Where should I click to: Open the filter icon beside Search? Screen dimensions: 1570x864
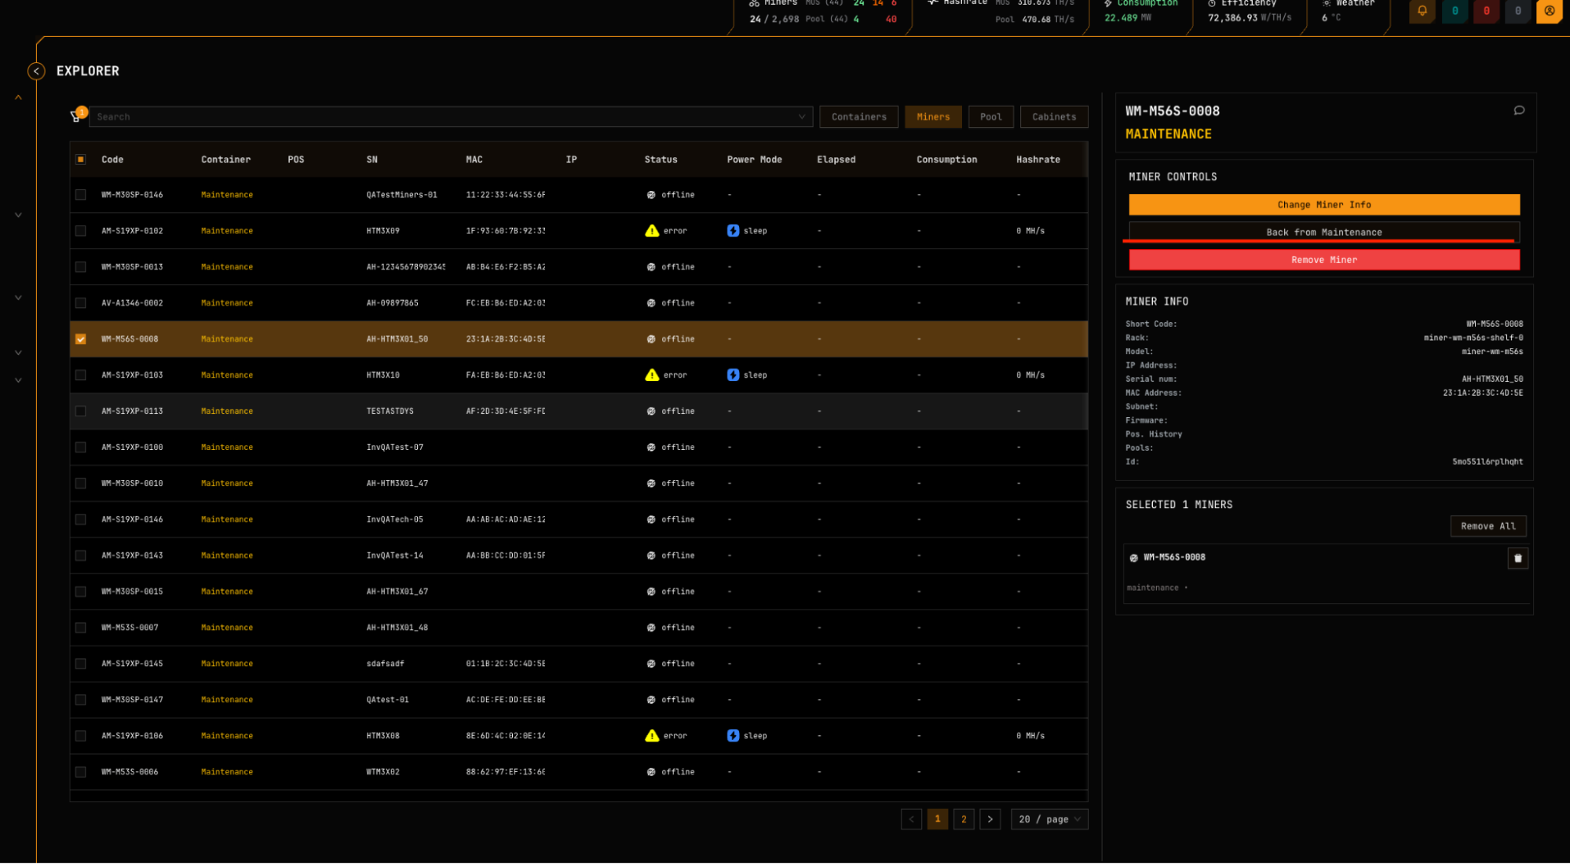(76, 116)
